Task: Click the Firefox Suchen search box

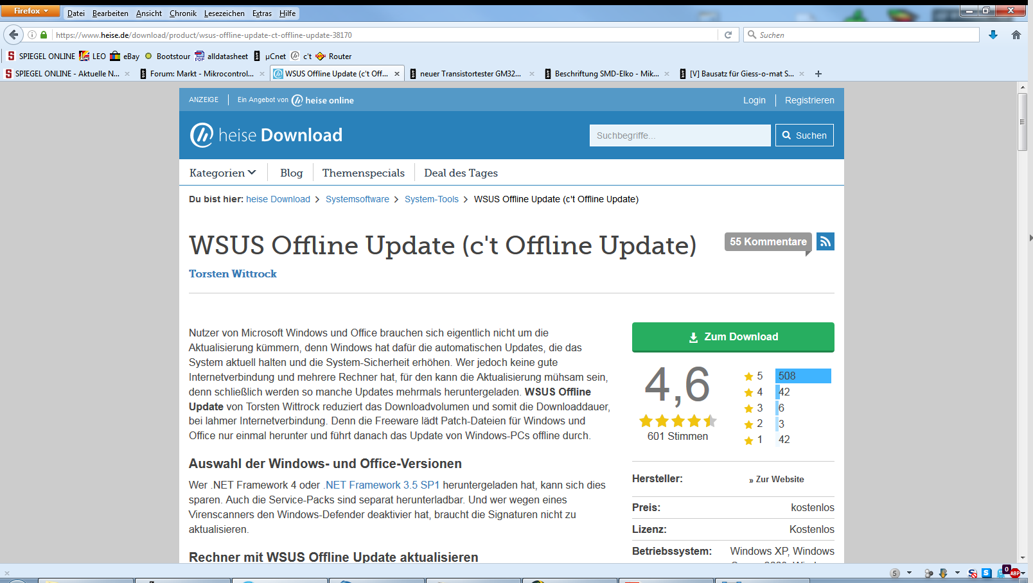Action: click(x=861, y=35)
